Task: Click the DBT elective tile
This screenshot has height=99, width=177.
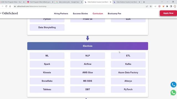Action: (x=88, y=89)
